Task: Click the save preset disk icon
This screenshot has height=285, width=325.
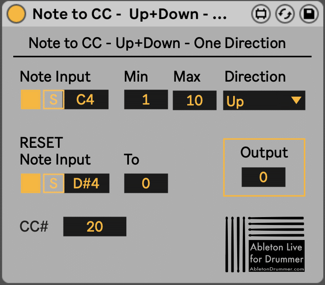Action: 309,14
